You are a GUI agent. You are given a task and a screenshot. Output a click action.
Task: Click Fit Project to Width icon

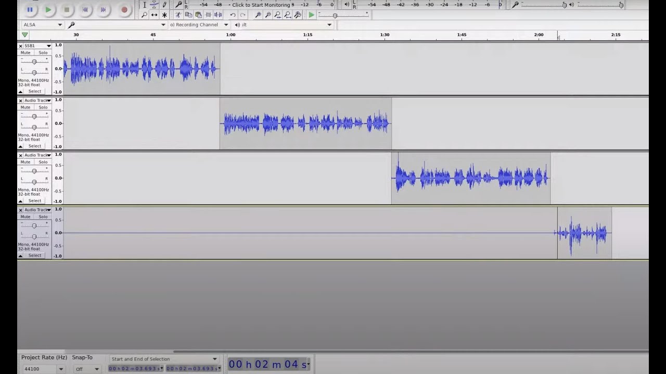[288, 15]
